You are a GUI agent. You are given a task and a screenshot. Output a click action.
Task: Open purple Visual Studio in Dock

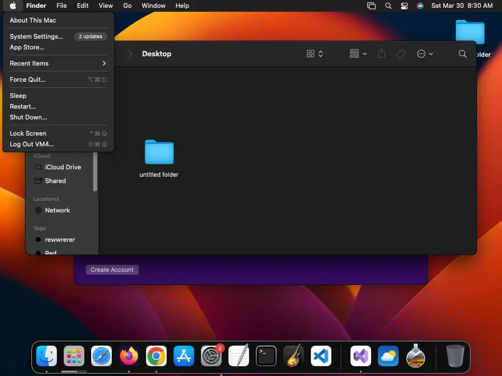pyautogui.click(x=361, y=356)
